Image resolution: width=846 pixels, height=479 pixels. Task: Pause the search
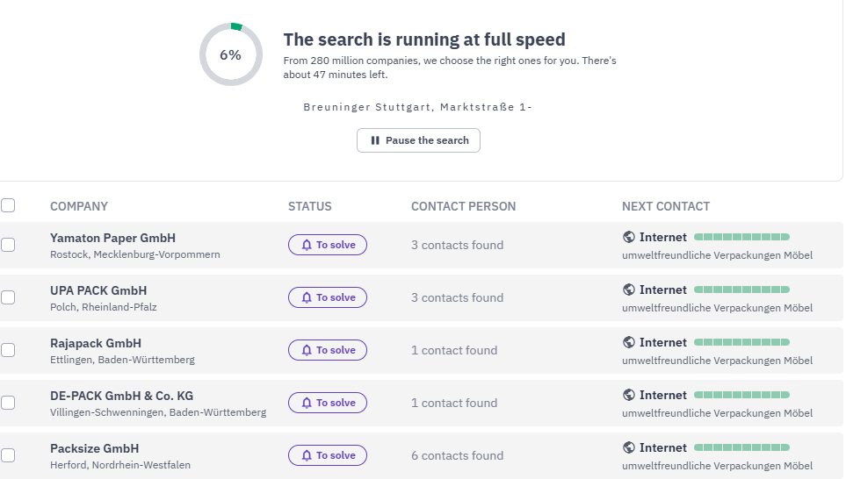(x=418, y=140)
